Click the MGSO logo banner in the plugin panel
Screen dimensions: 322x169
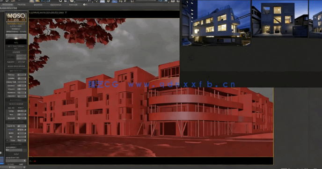tap(16, 17)
